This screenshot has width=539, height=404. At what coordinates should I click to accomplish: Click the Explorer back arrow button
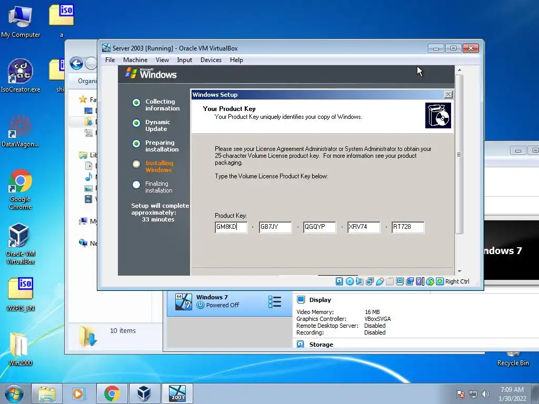pos(76,64)
